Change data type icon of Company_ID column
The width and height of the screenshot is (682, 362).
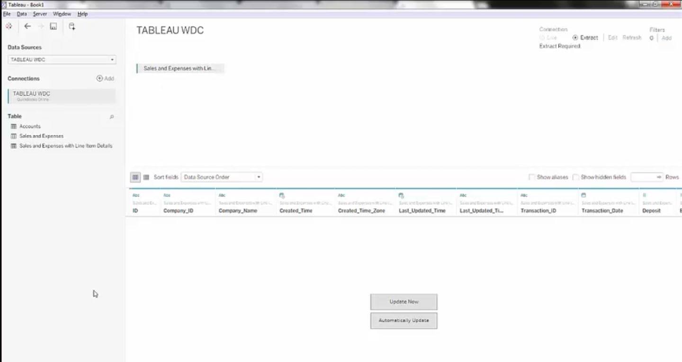pyautogui.click(x=167, y=195)
